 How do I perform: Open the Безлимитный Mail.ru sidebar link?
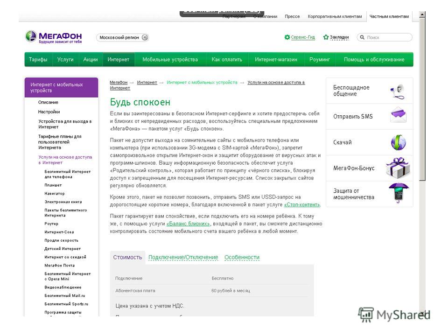pos(64,295)
